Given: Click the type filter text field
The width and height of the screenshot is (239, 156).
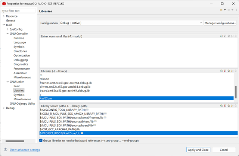Looking at the screenshot, I should coord(18,11).
